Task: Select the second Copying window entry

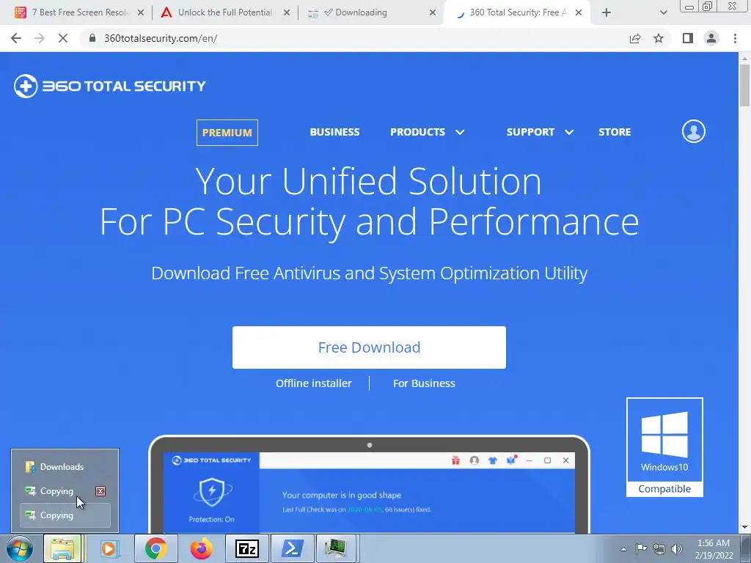Action: tap(65, 515)
